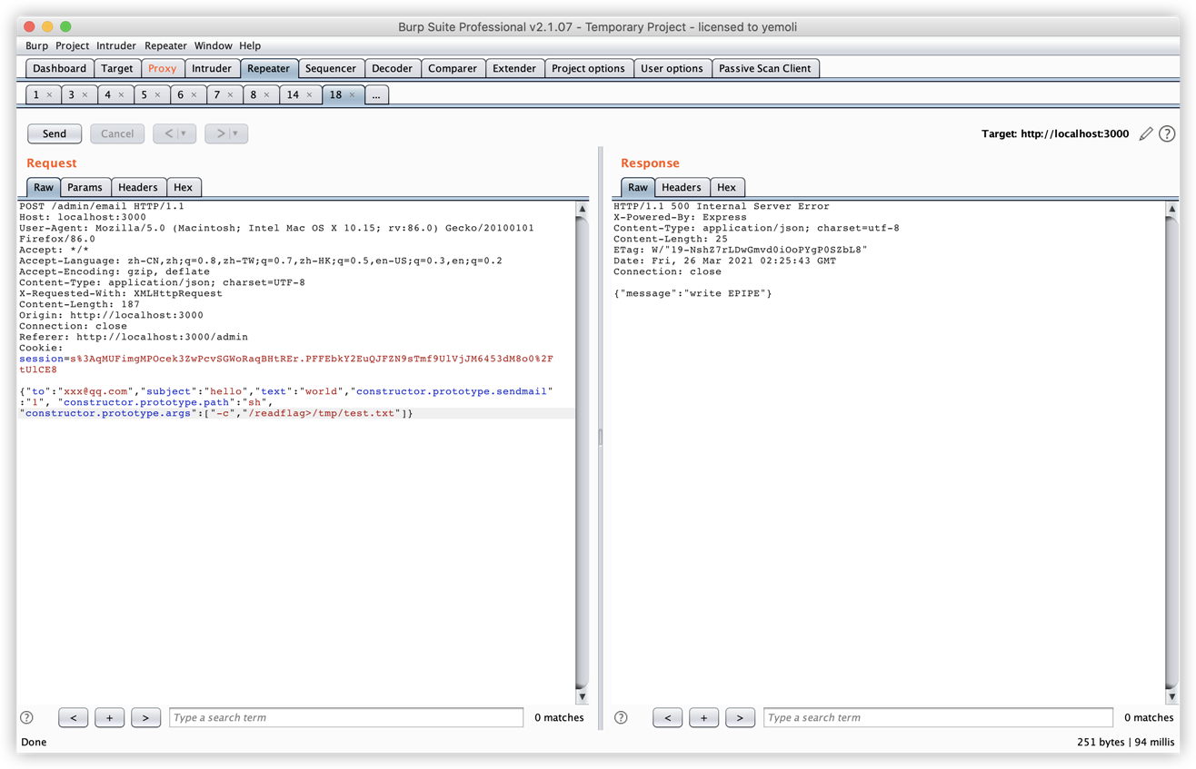Close Repeater tab 14

click(309, 94)
